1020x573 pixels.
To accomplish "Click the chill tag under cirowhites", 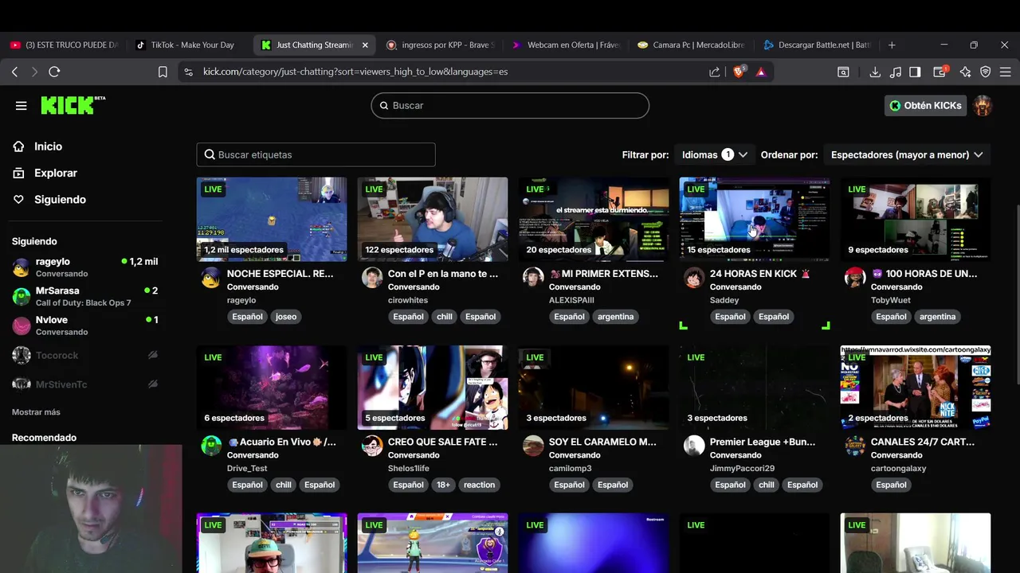I will [445, 317].
